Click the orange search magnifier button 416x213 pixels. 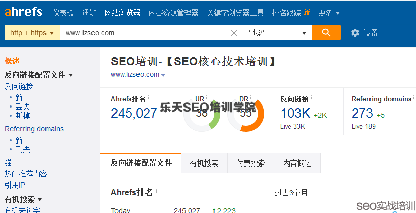(x=327, y=33)
